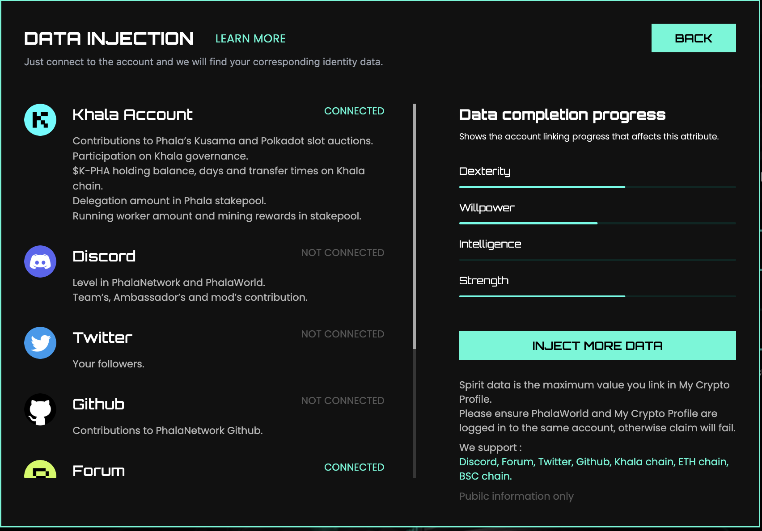Screen dimensions: 762x531
Task: Click the Strength progress bar
Action: point(597,296)
